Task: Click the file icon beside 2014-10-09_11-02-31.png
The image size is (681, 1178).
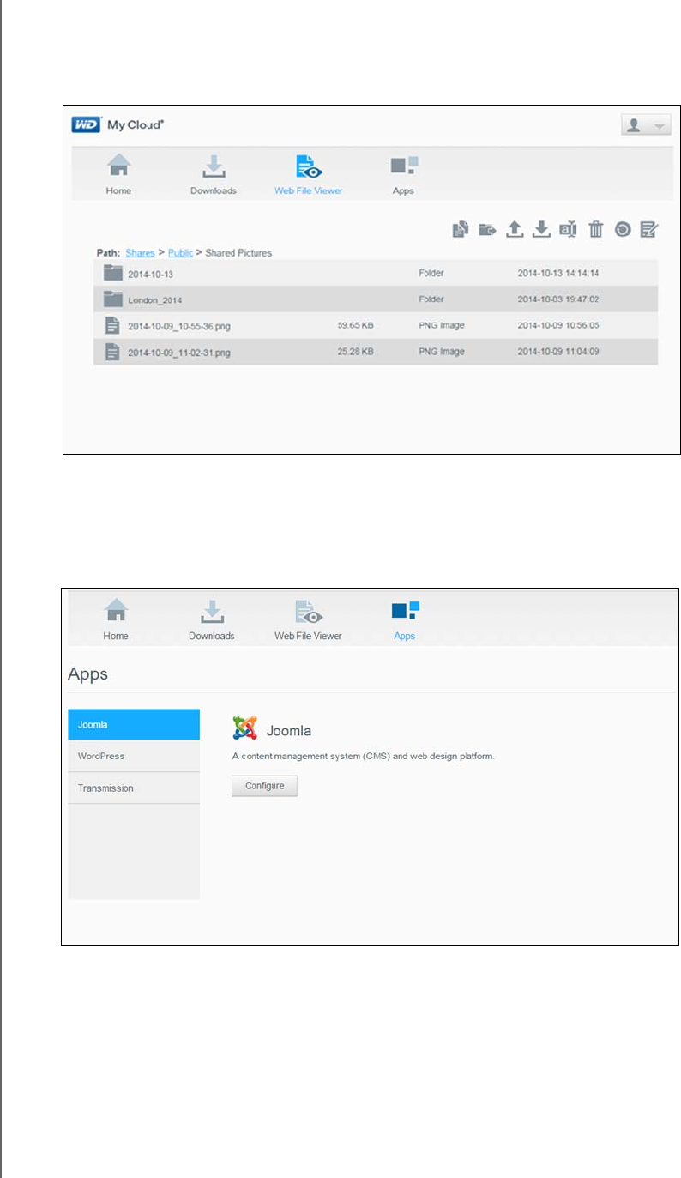Action: coord(111,352)
